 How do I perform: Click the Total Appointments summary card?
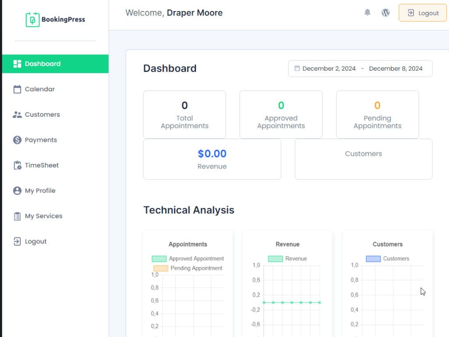185,115
